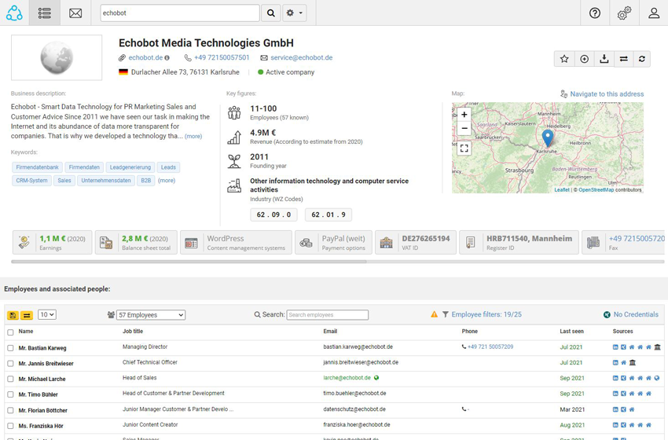
Task: Open the help question mark icon
Action: [595, 13]
